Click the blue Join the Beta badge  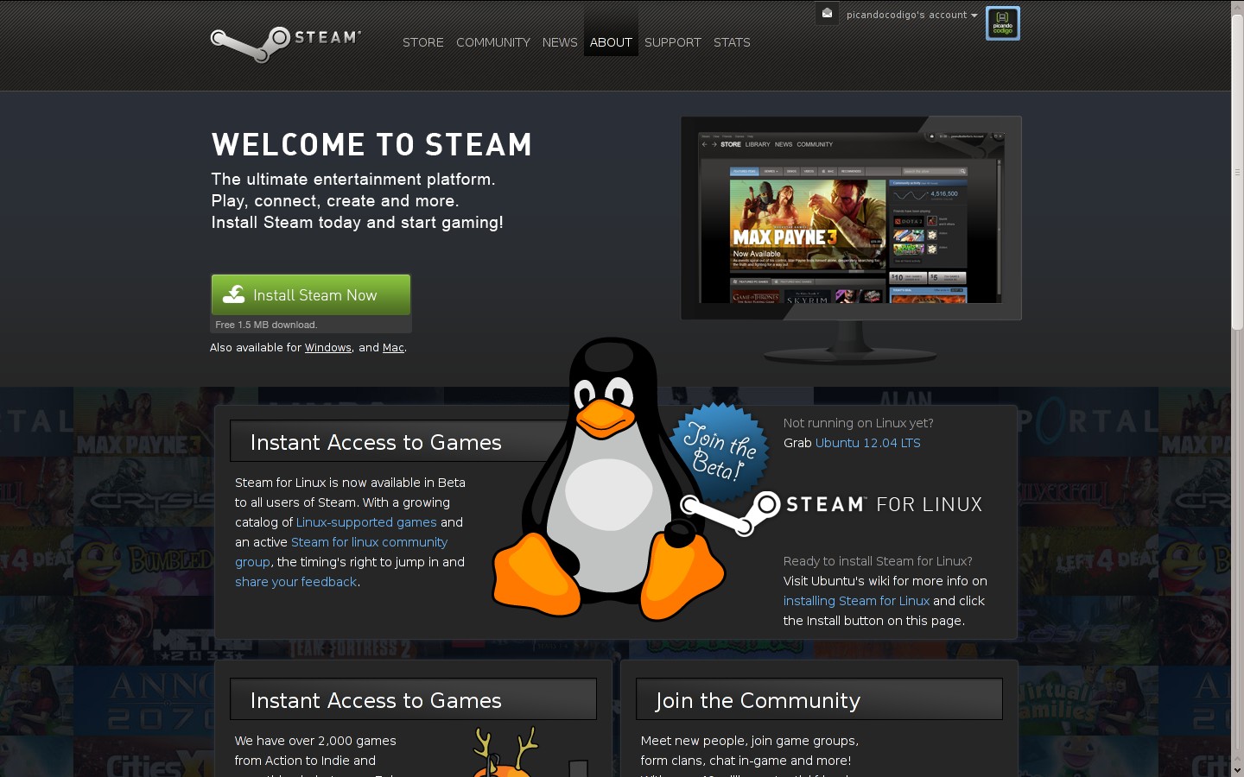click(719, 452)
